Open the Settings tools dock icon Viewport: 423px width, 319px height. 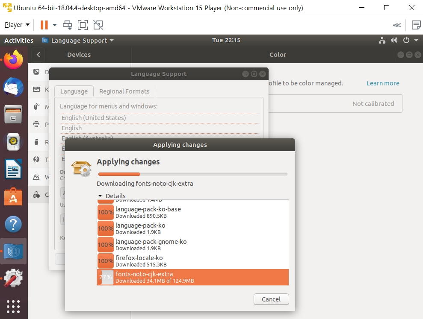(x=13, y=278)
